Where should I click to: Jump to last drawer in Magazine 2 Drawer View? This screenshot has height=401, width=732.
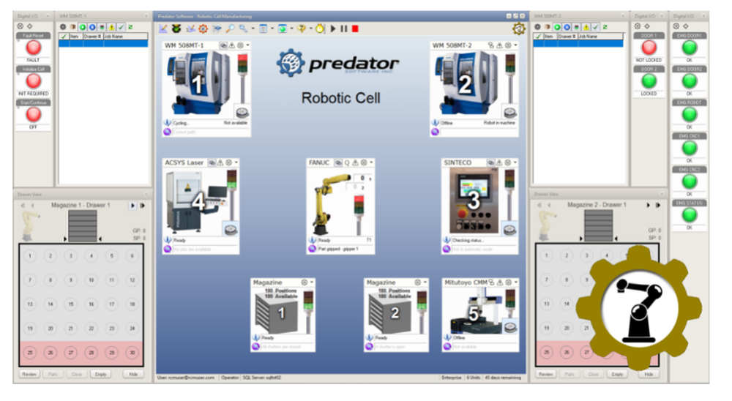coord(658,205)
